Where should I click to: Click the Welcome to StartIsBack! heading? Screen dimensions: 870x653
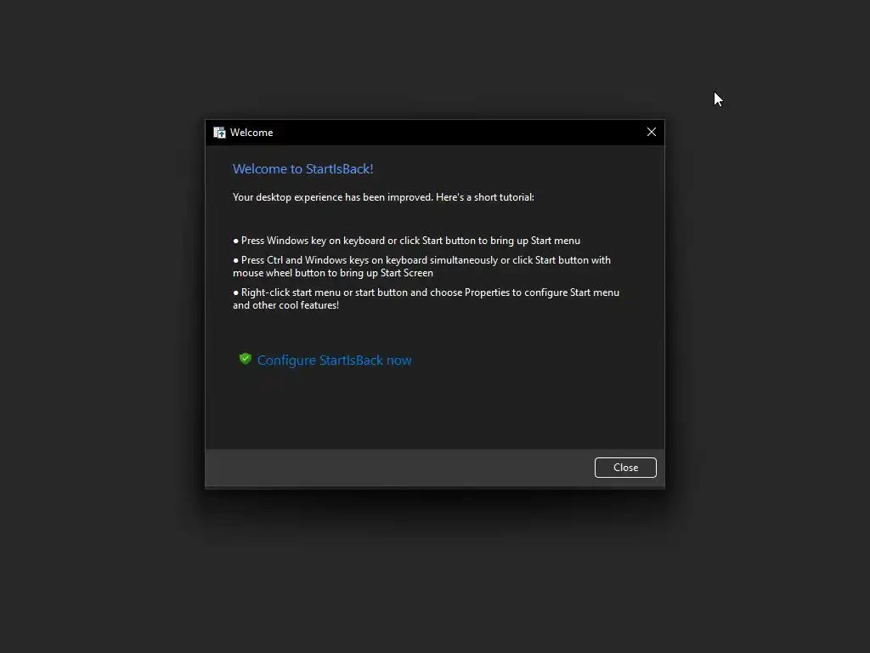pos(303,169)
